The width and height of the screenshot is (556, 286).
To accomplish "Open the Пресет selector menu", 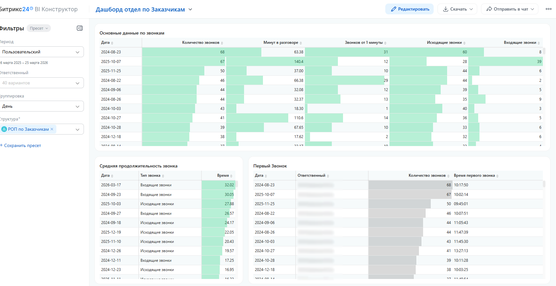I will [39, 28].
